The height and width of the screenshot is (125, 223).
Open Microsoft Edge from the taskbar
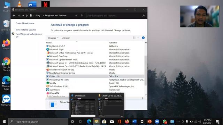click(x=89, y=122)
